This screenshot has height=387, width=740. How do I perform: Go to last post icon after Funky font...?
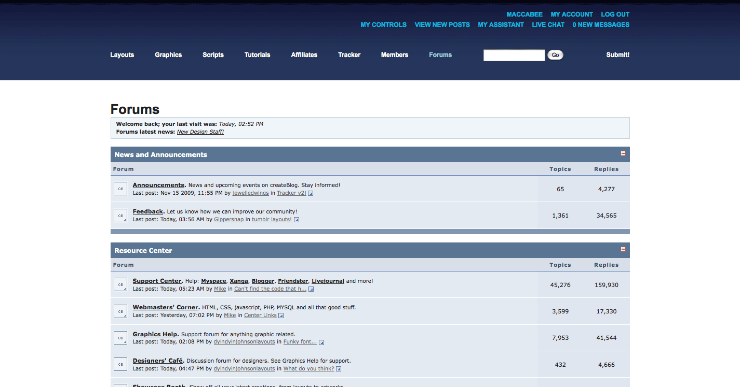(321, 342)
